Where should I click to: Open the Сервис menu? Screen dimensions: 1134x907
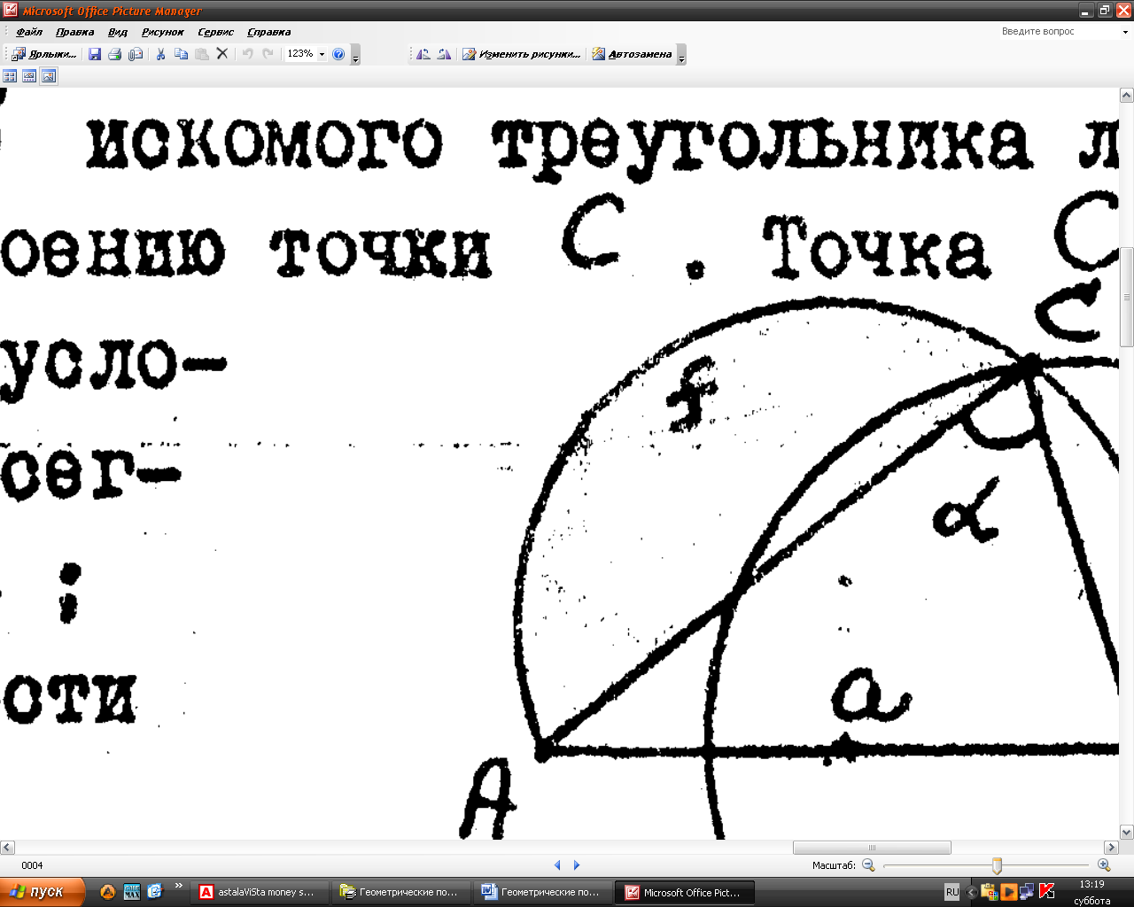[216, 32]
